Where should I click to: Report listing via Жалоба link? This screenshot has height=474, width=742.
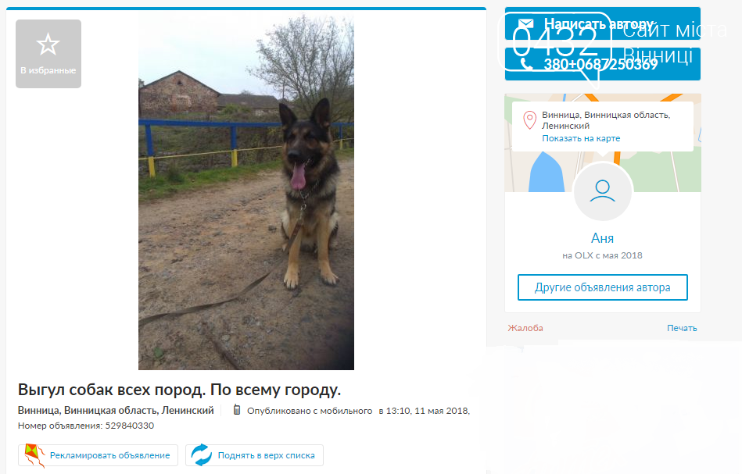click(x=525, y=328)
